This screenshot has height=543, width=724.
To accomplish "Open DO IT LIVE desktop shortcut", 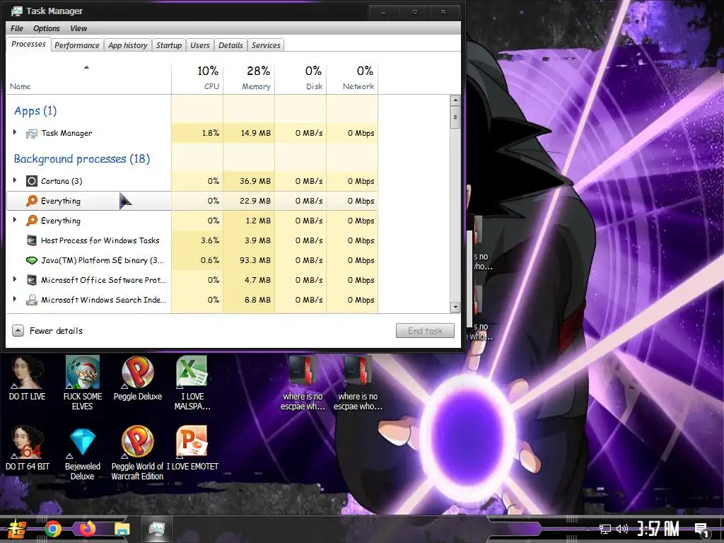I will click(28, 378).
